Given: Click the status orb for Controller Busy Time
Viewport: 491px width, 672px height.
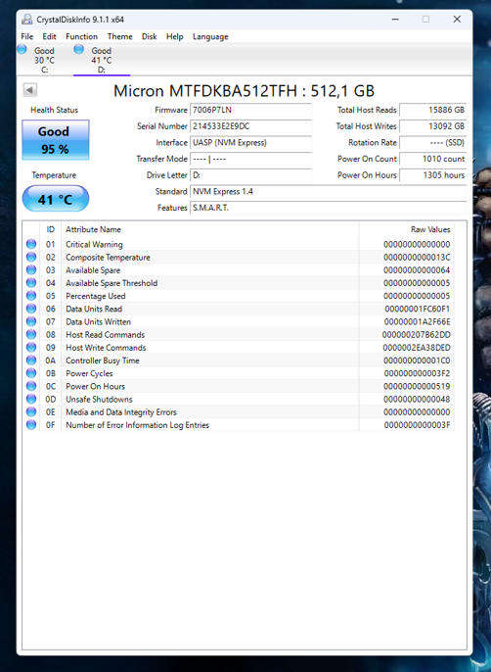Looking at the screenshot, I should click(31, 360).
